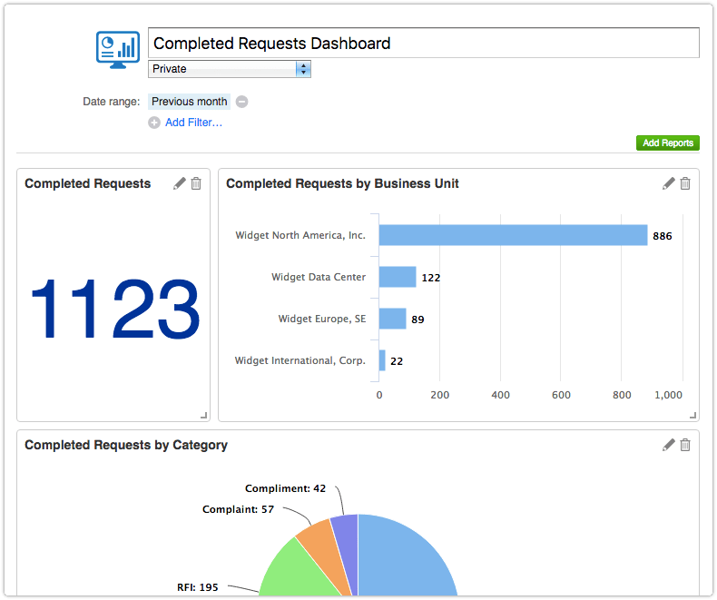Viewport: 717px width, 600px height.
Task: Select the Widget International, Corp. bar
Action: point(382,360)
